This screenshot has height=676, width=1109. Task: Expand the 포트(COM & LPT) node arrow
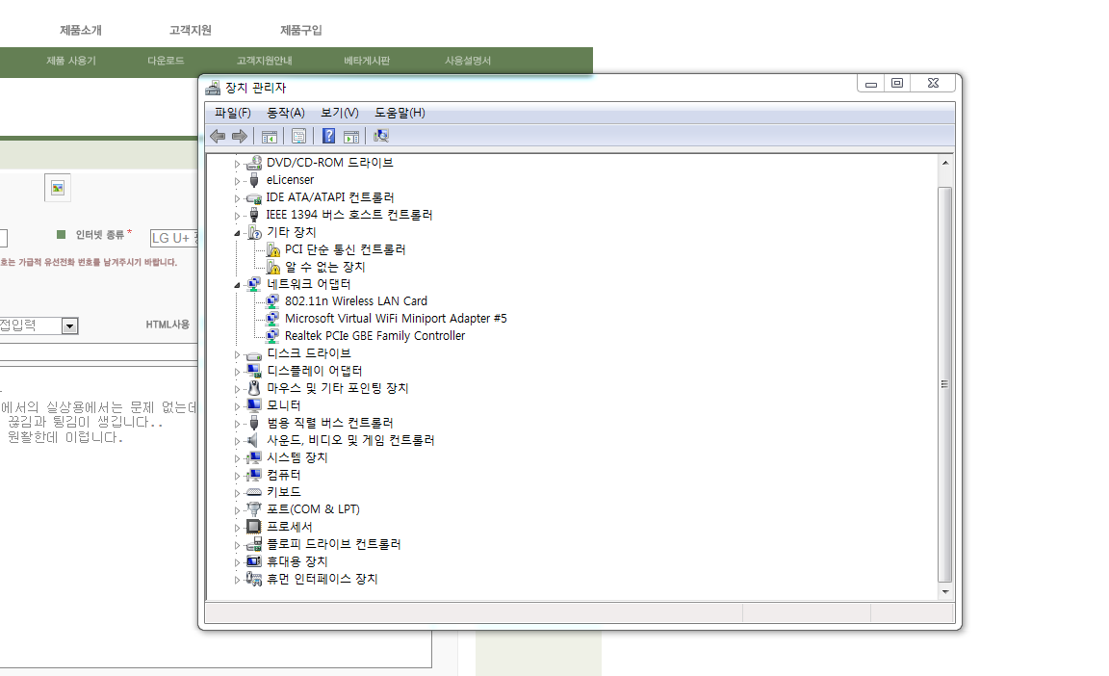coord(237,509)
